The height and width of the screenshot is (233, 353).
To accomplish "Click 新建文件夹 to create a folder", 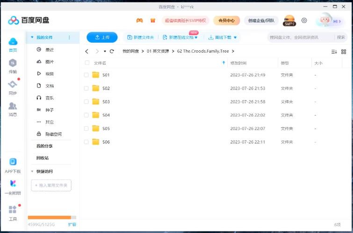I will click(x=140, y=37).
